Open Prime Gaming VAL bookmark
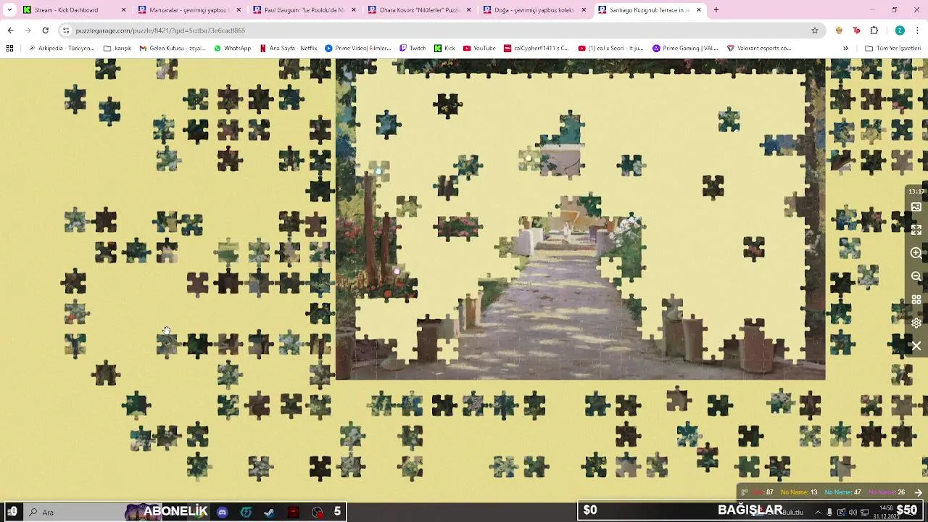This screenshot has height=522, width=928. point(685,48)
